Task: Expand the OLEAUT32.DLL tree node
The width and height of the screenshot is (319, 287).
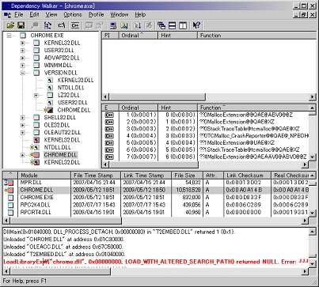Action: click(23, 132)
